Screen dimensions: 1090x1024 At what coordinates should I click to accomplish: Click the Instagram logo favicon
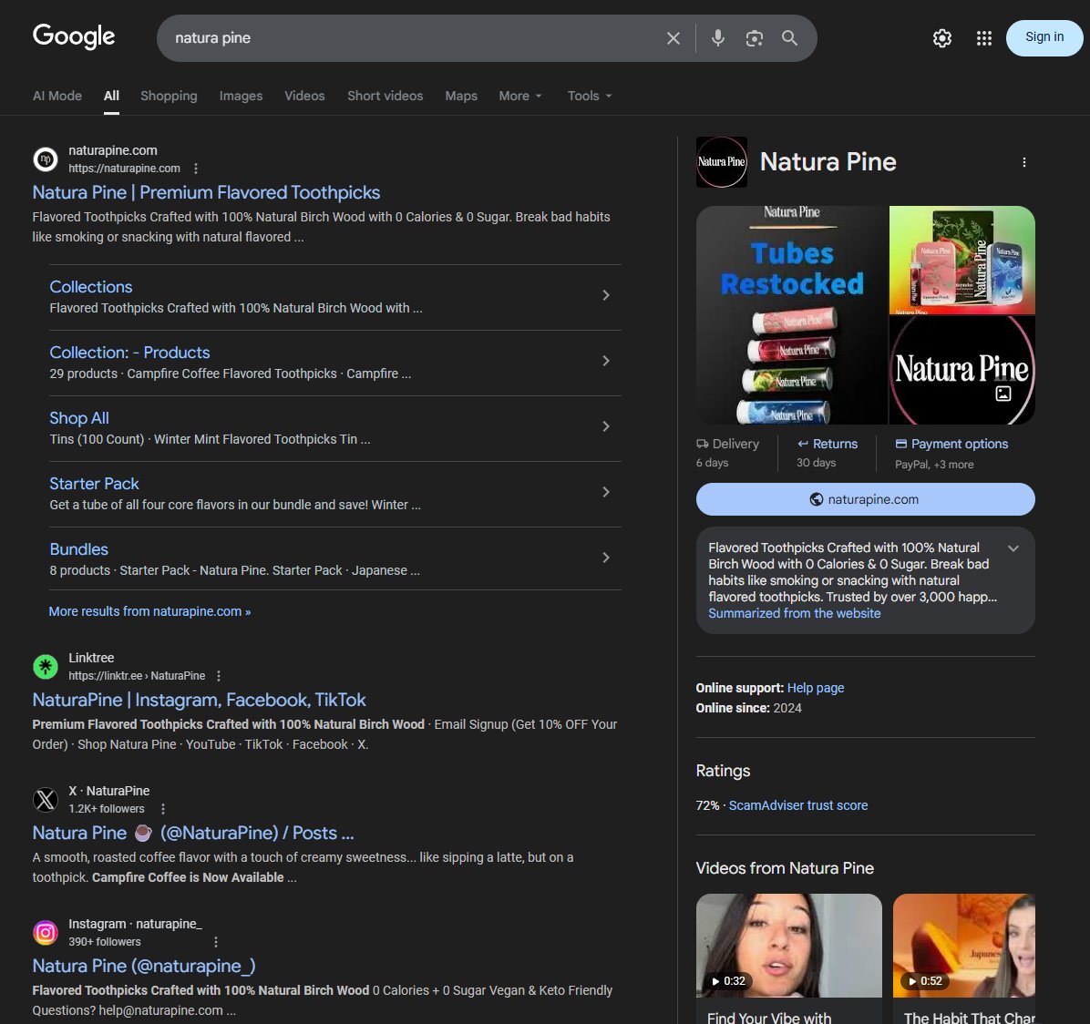[46, 932]
